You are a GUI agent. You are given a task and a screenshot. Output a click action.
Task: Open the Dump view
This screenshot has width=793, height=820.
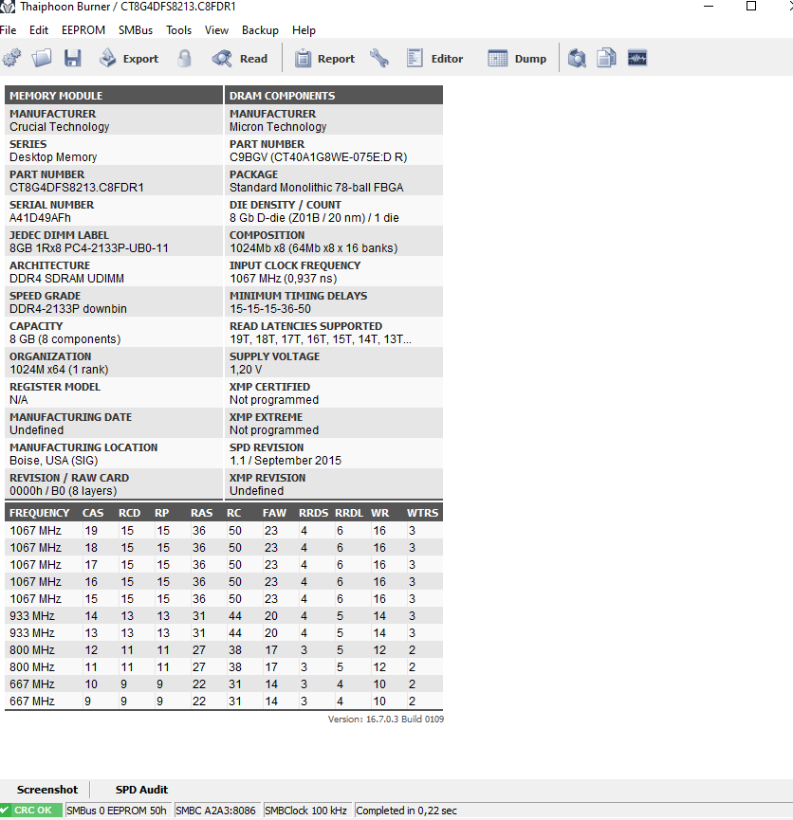pos(517,59)
